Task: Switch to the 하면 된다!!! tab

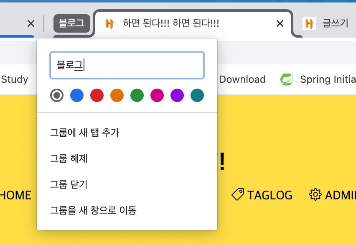Action: (193, 23)
